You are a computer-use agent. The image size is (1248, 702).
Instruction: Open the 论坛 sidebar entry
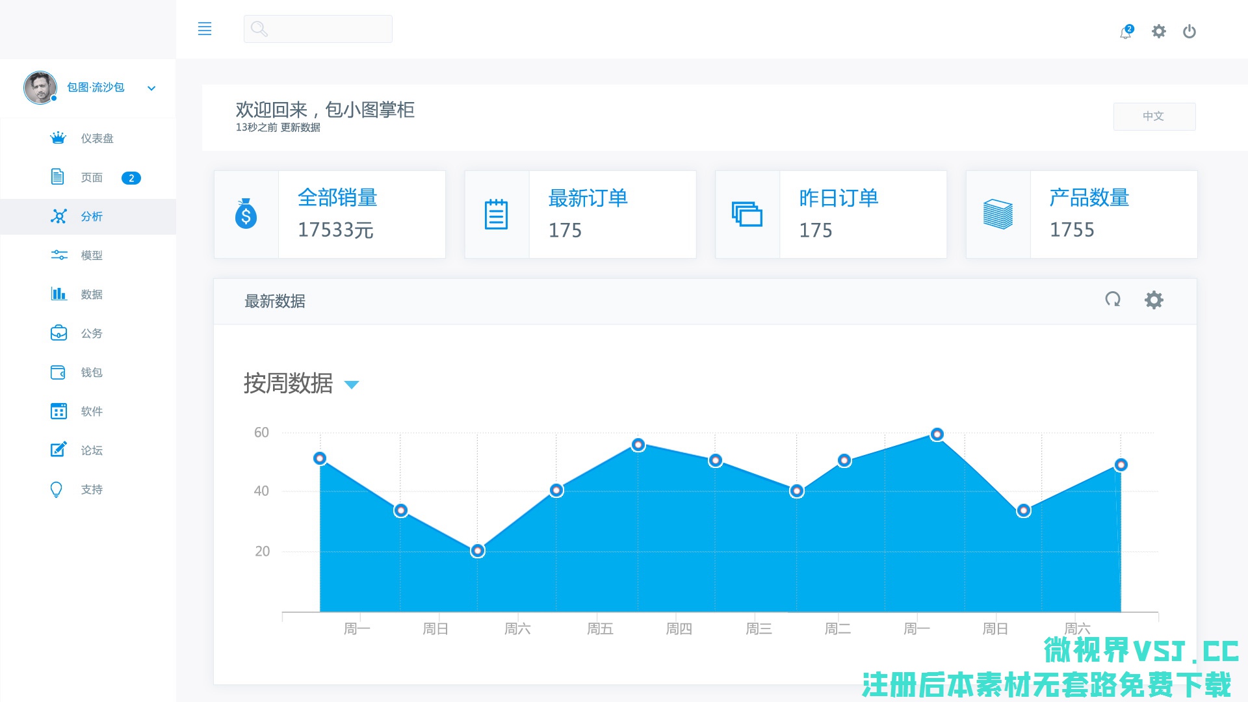tap(92, 450)
